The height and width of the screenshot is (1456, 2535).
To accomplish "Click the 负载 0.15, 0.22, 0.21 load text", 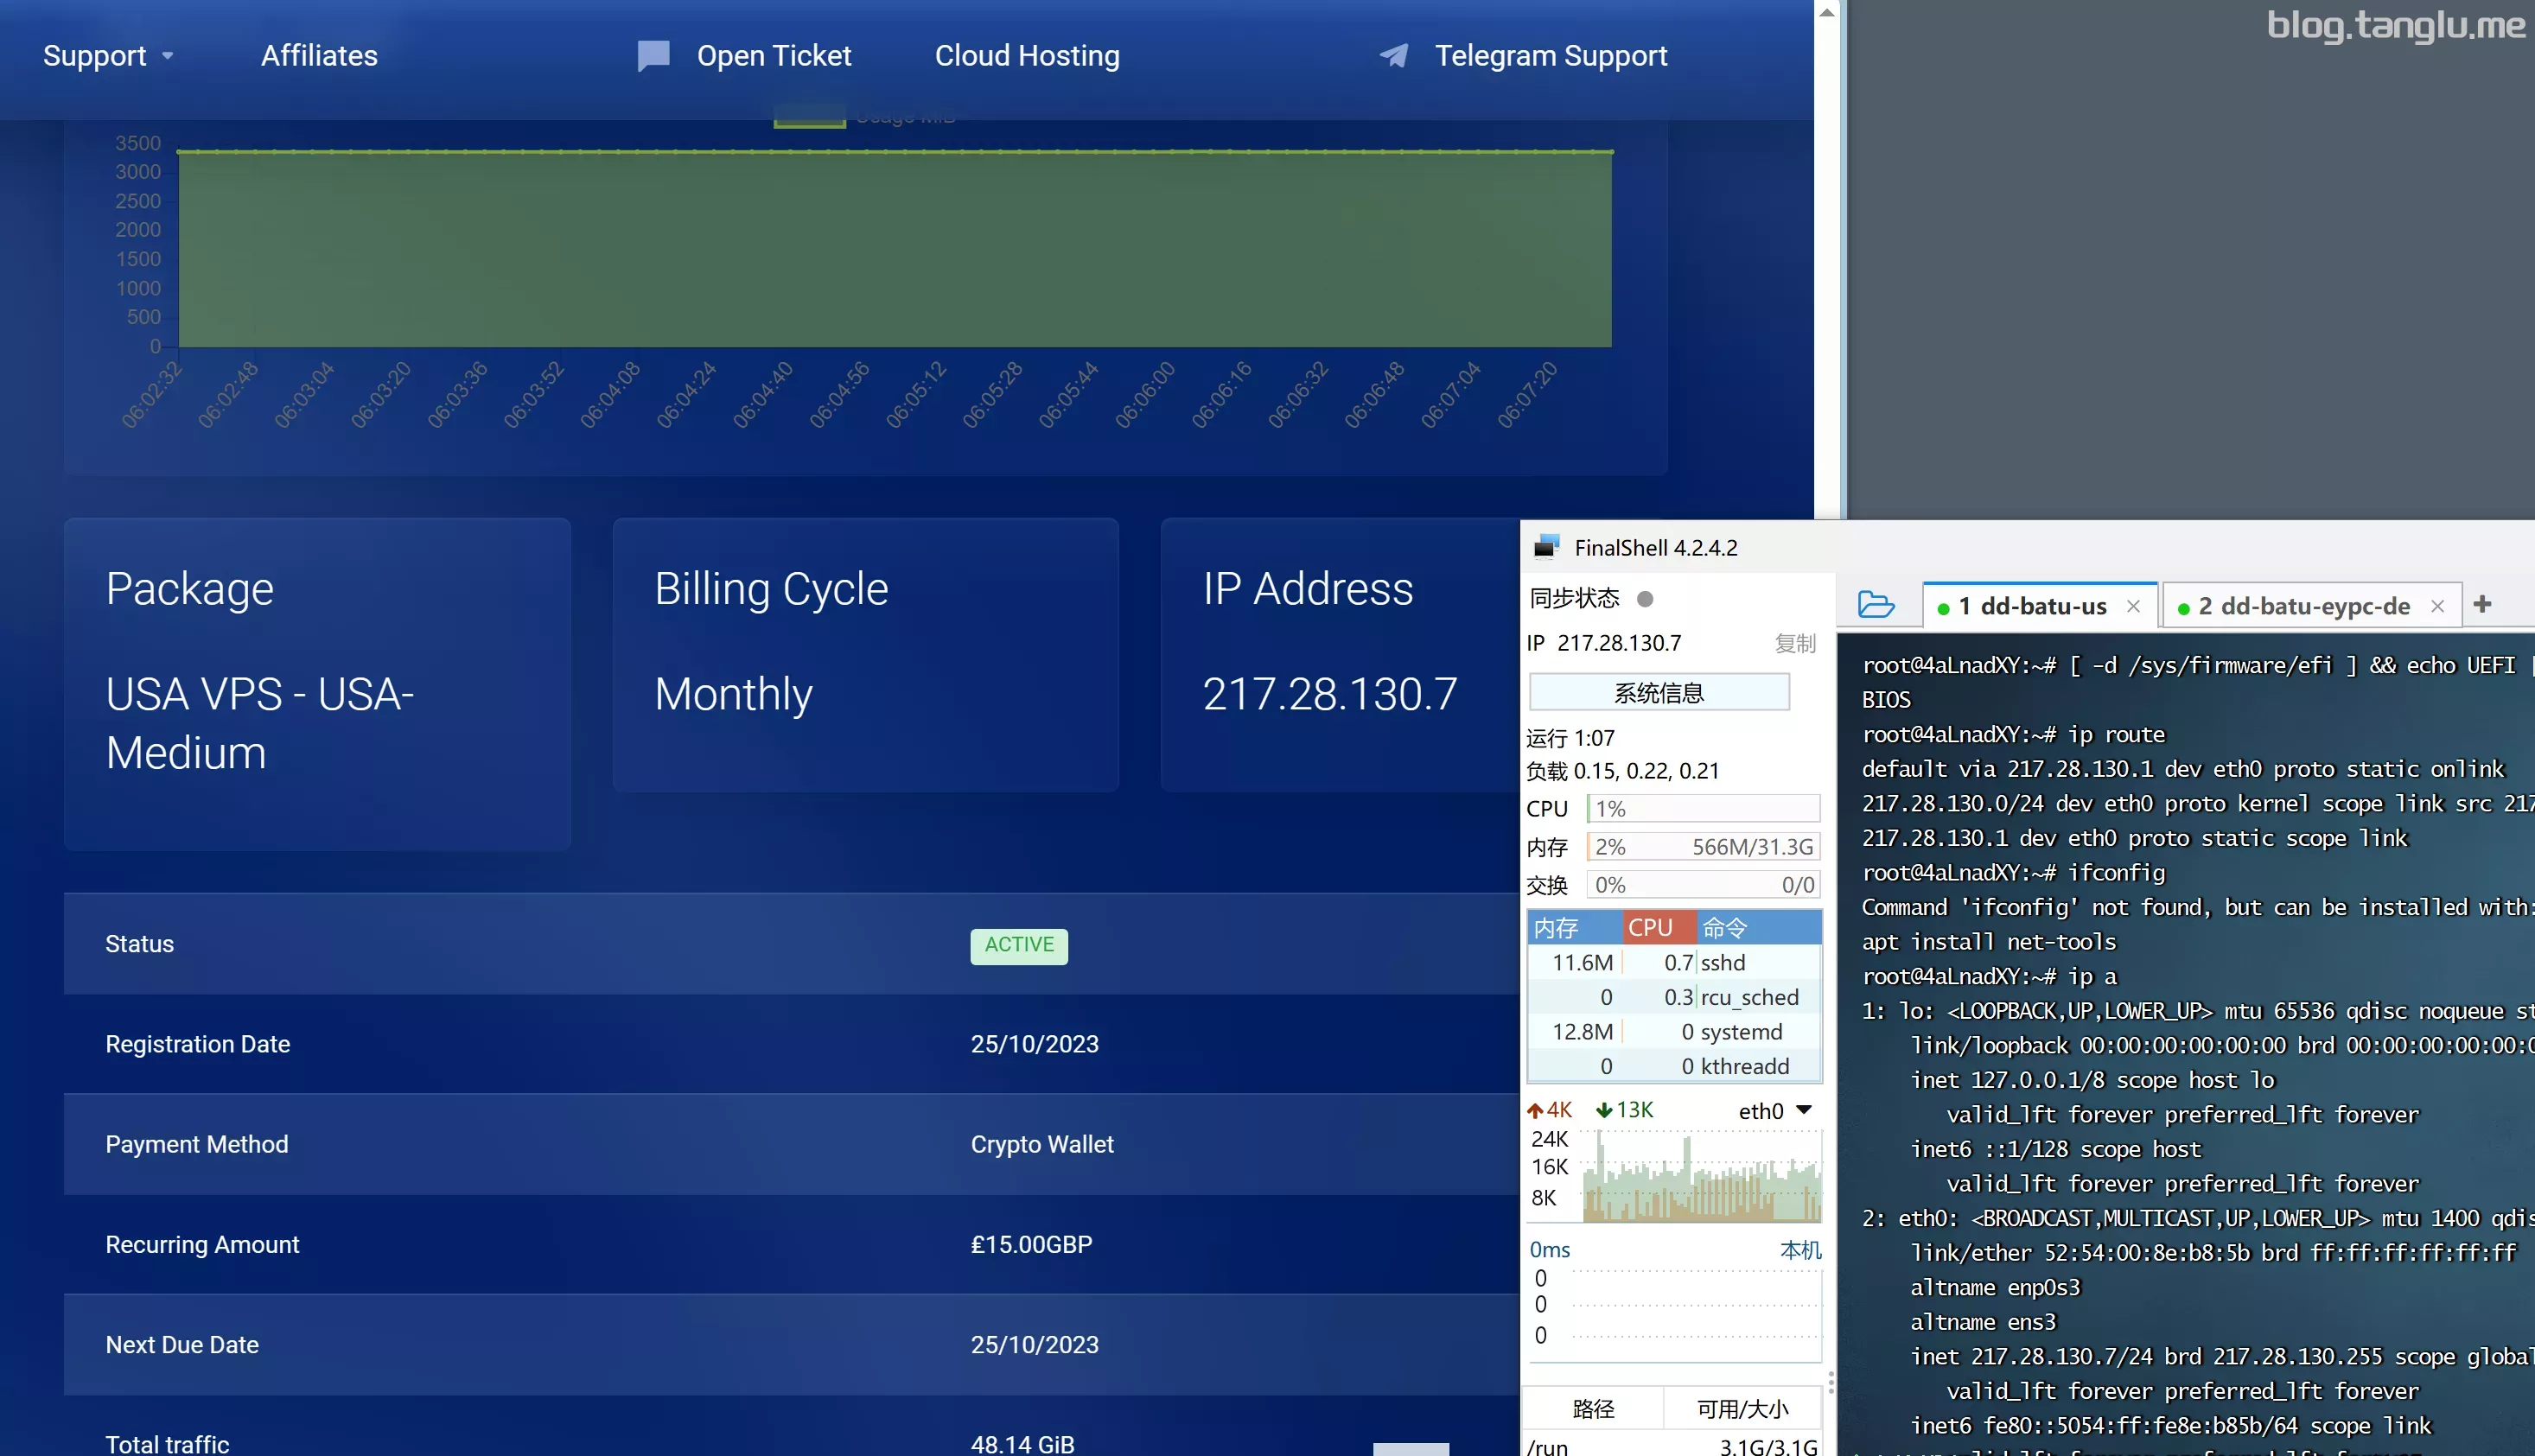I will 1622,771.
